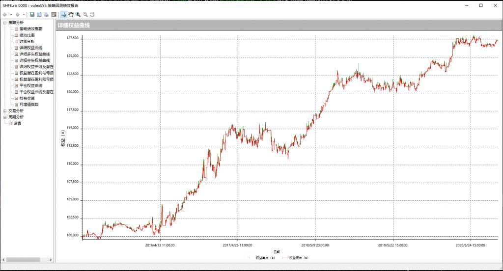Open the back arrow history dropdown
Image resolution: width=503 pixels, height=271 pixels.
click(x=11, y=14)
